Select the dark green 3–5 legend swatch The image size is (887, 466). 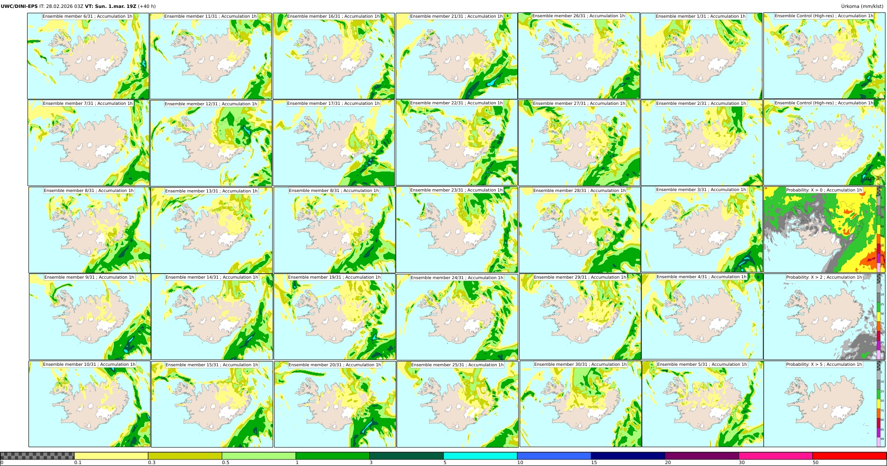(x=407, y=456)
